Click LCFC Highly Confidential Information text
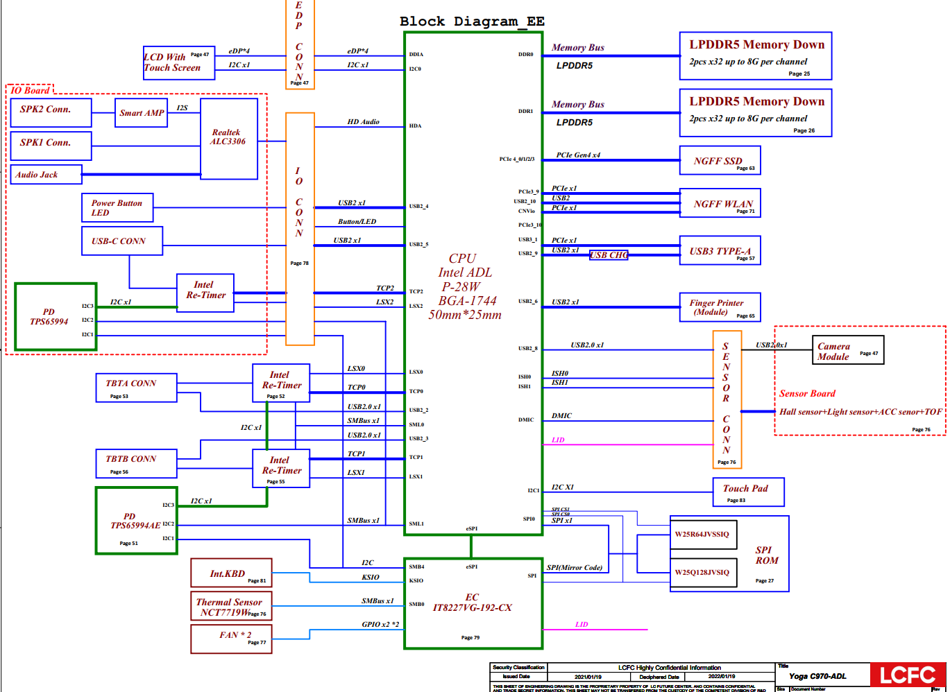Screen dimensions: 950x692 point(670,668)
